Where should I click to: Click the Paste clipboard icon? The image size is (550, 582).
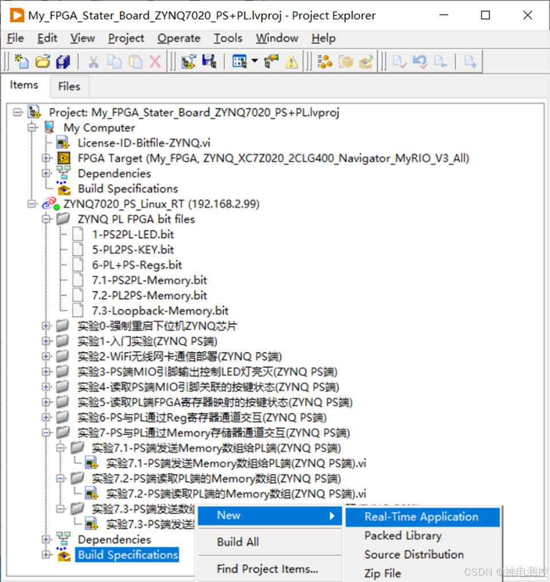[x=135, y=61]
